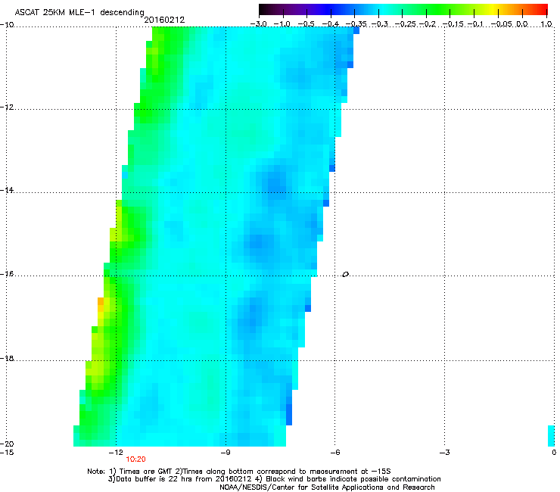This screenshot has width=560, height=492.
Task: Click the color bar label "-0.05"
Action: tap(502, 24)
